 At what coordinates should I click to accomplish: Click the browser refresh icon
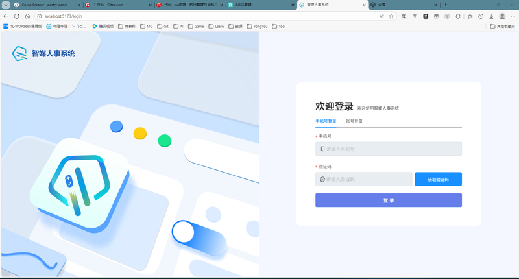(17, 16)
